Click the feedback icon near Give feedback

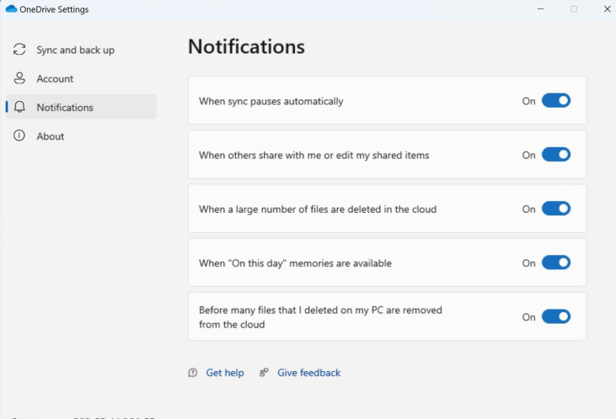pos(264,373)
